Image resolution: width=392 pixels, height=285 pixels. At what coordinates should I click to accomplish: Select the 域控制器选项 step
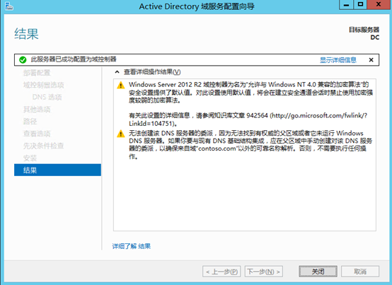tap(43, 85)
